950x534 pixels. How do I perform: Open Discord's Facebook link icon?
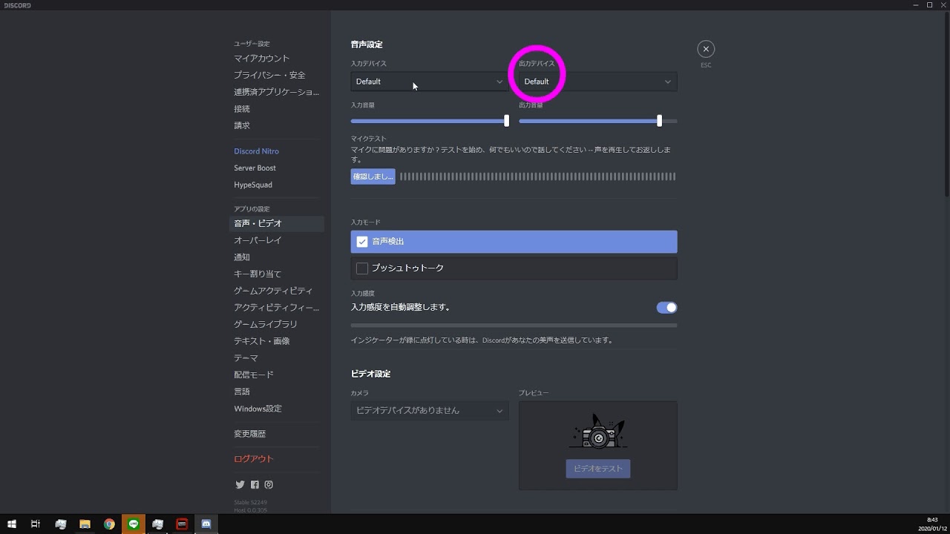tap(255, 485)
